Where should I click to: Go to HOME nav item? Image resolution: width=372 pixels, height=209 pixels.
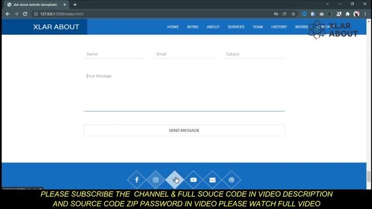pyautogui.click(x=173, y=27)
